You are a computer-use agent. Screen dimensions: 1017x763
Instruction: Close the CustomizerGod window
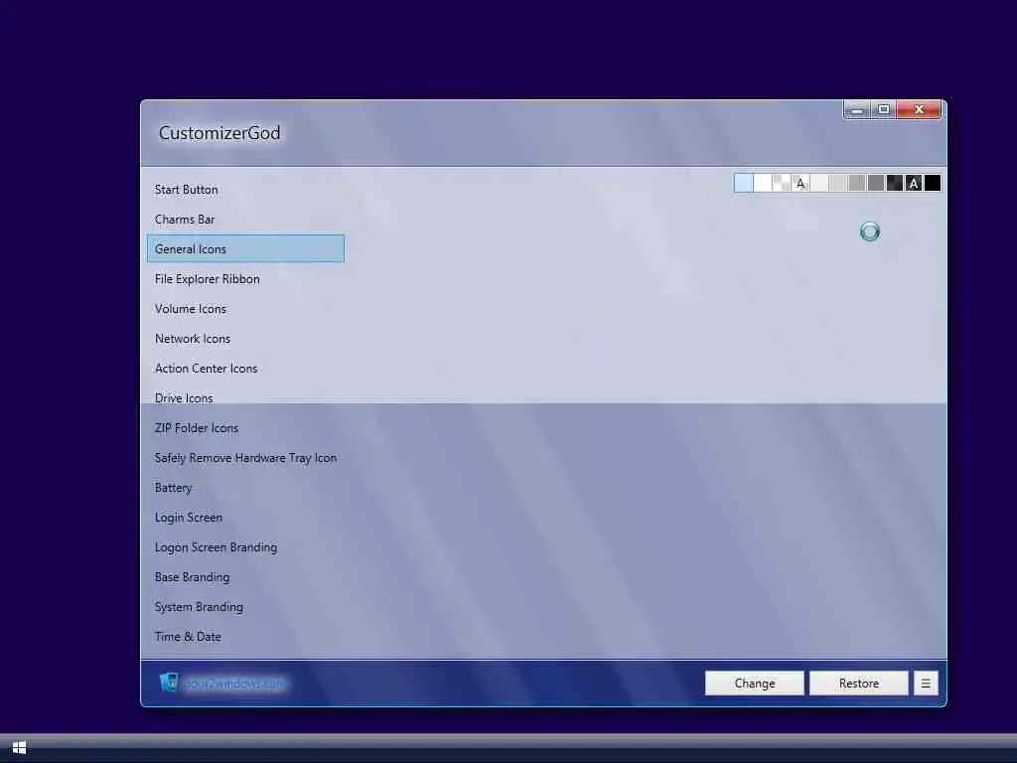pos(919,109)
